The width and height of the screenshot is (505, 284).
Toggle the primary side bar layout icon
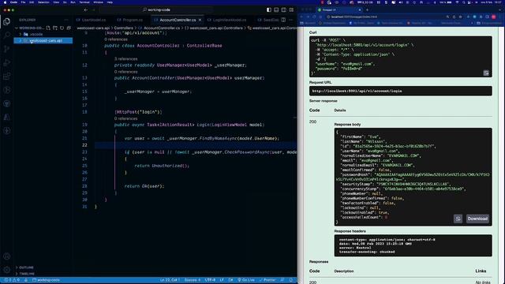(x=269, y=10)
